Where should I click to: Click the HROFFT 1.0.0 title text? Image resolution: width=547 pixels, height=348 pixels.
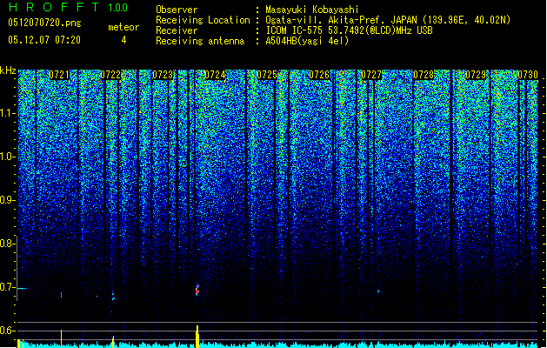pos(68,7)
